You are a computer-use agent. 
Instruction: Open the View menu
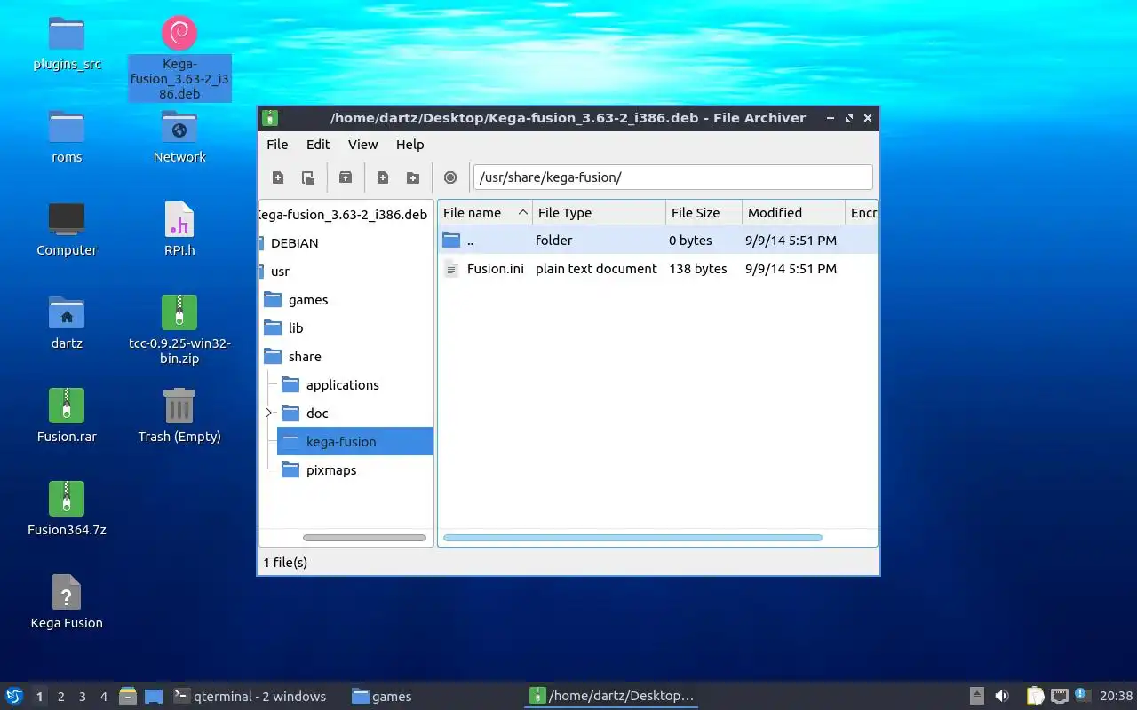coord(362,145)
